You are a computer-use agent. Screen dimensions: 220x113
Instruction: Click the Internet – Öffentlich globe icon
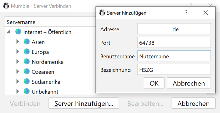18,32
